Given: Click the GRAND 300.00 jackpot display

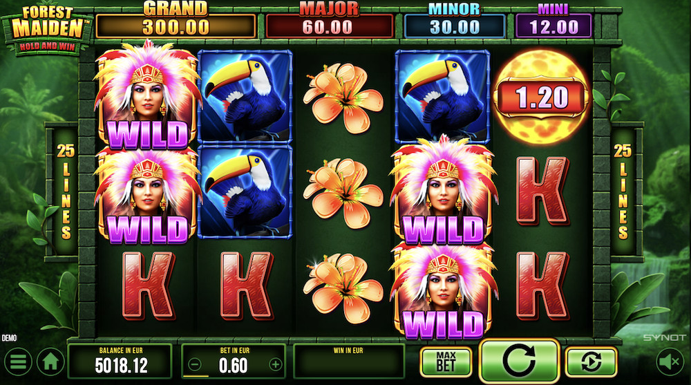Looking at the screenshot, I should 176,21.
